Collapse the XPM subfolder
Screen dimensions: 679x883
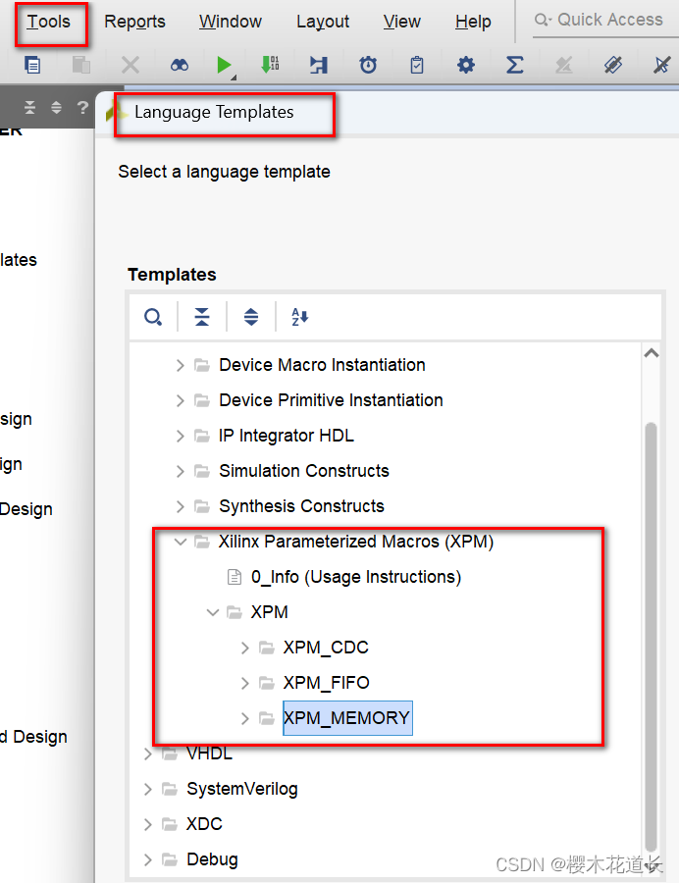pyautogui.click(x=212, y=612)
